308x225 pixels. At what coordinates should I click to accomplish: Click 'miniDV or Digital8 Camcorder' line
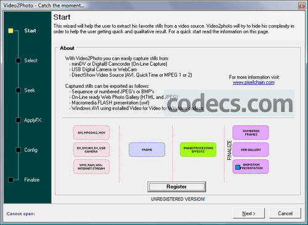pos(118,64)
